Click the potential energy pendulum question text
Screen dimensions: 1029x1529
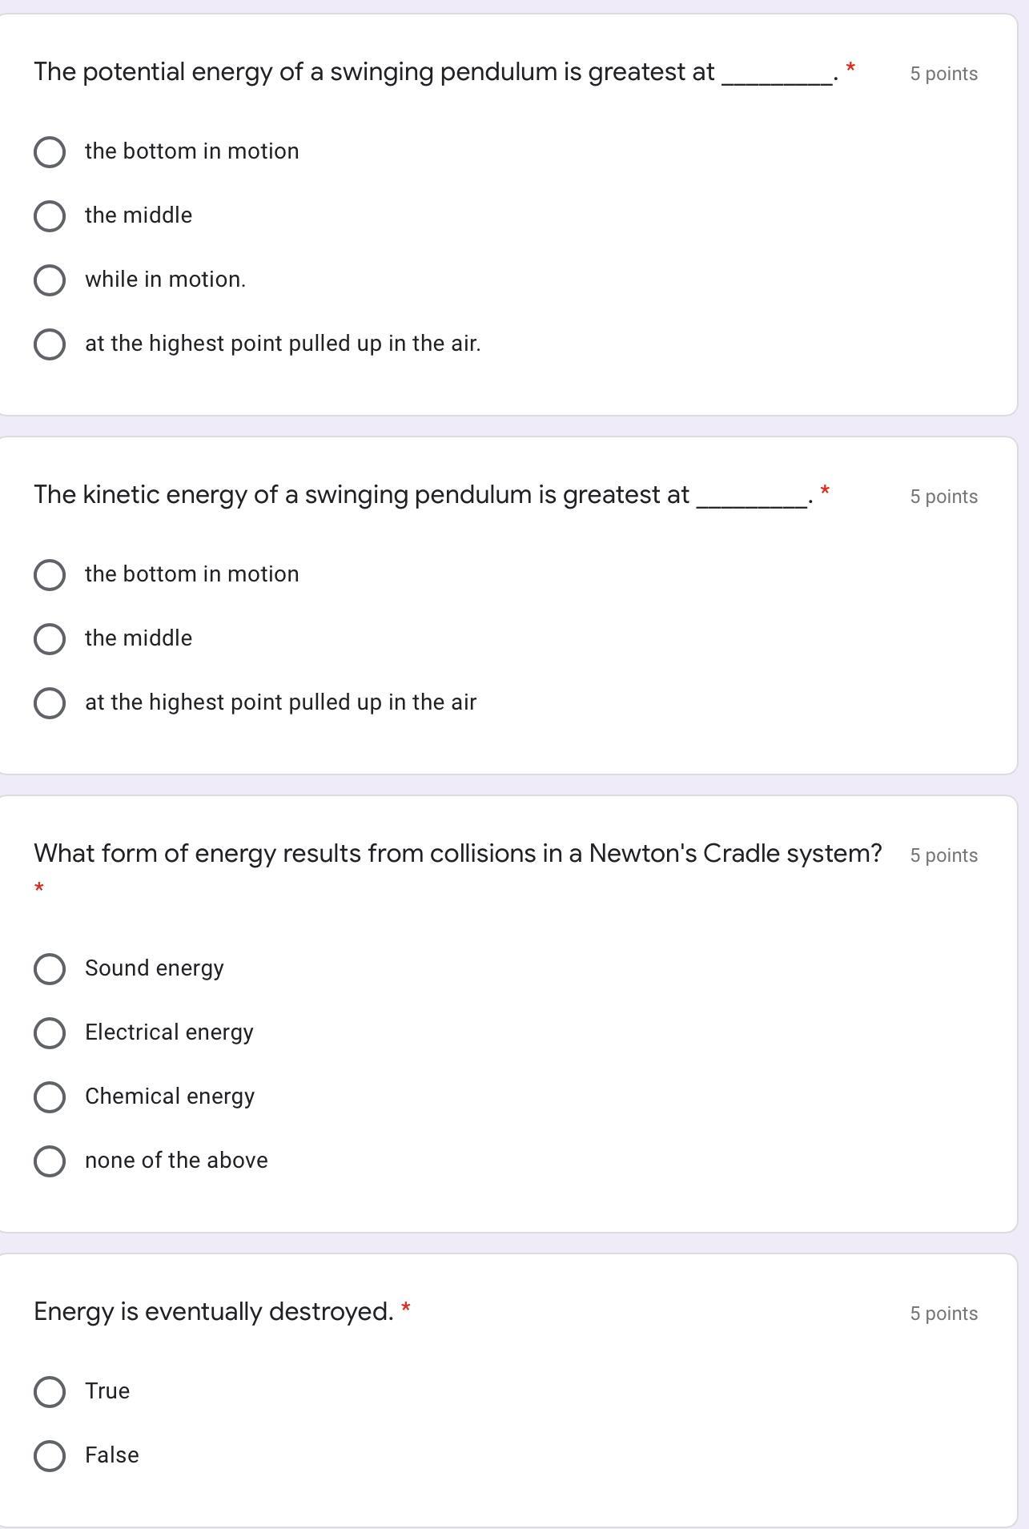point(374,72)
